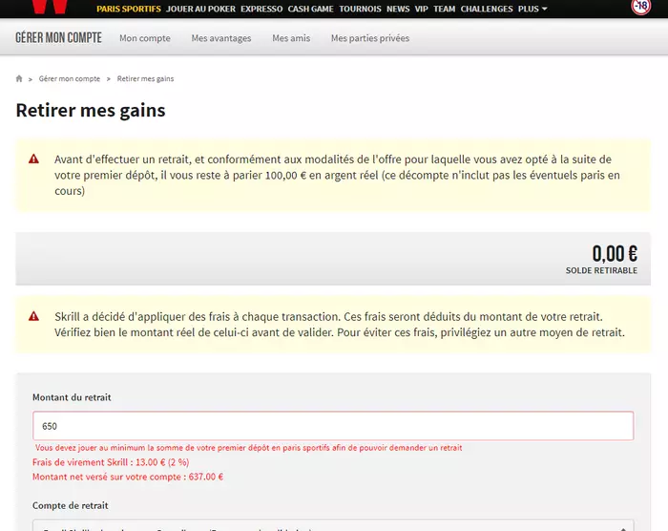Open the Compte de retrait dropdown

coord(333,525)
